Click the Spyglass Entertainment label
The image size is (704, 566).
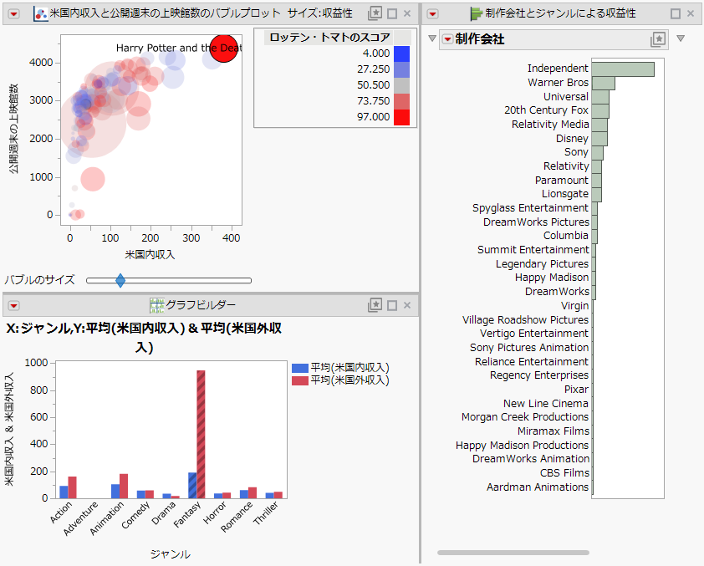tap(530, 208)
